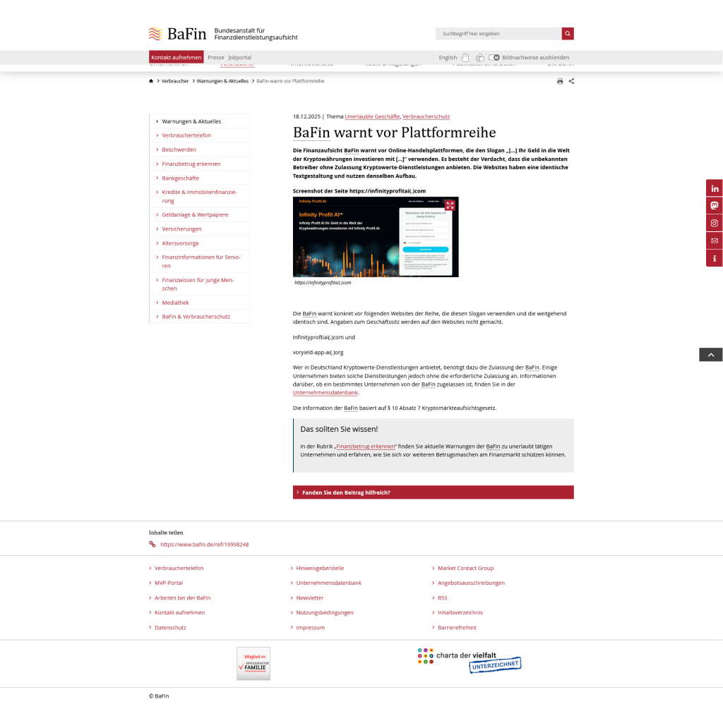Open footer link RSS
The width and height of the screenshot is (723, 704).
(442, 597)
